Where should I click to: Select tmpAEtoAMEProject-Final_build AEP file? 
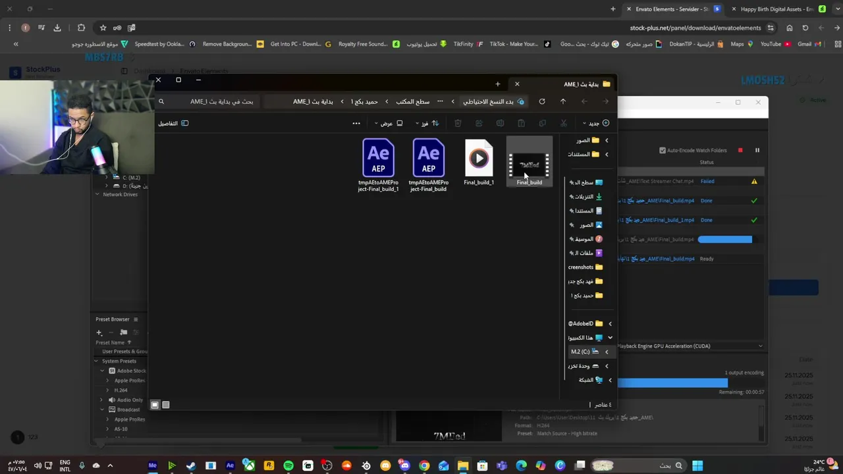429,165
